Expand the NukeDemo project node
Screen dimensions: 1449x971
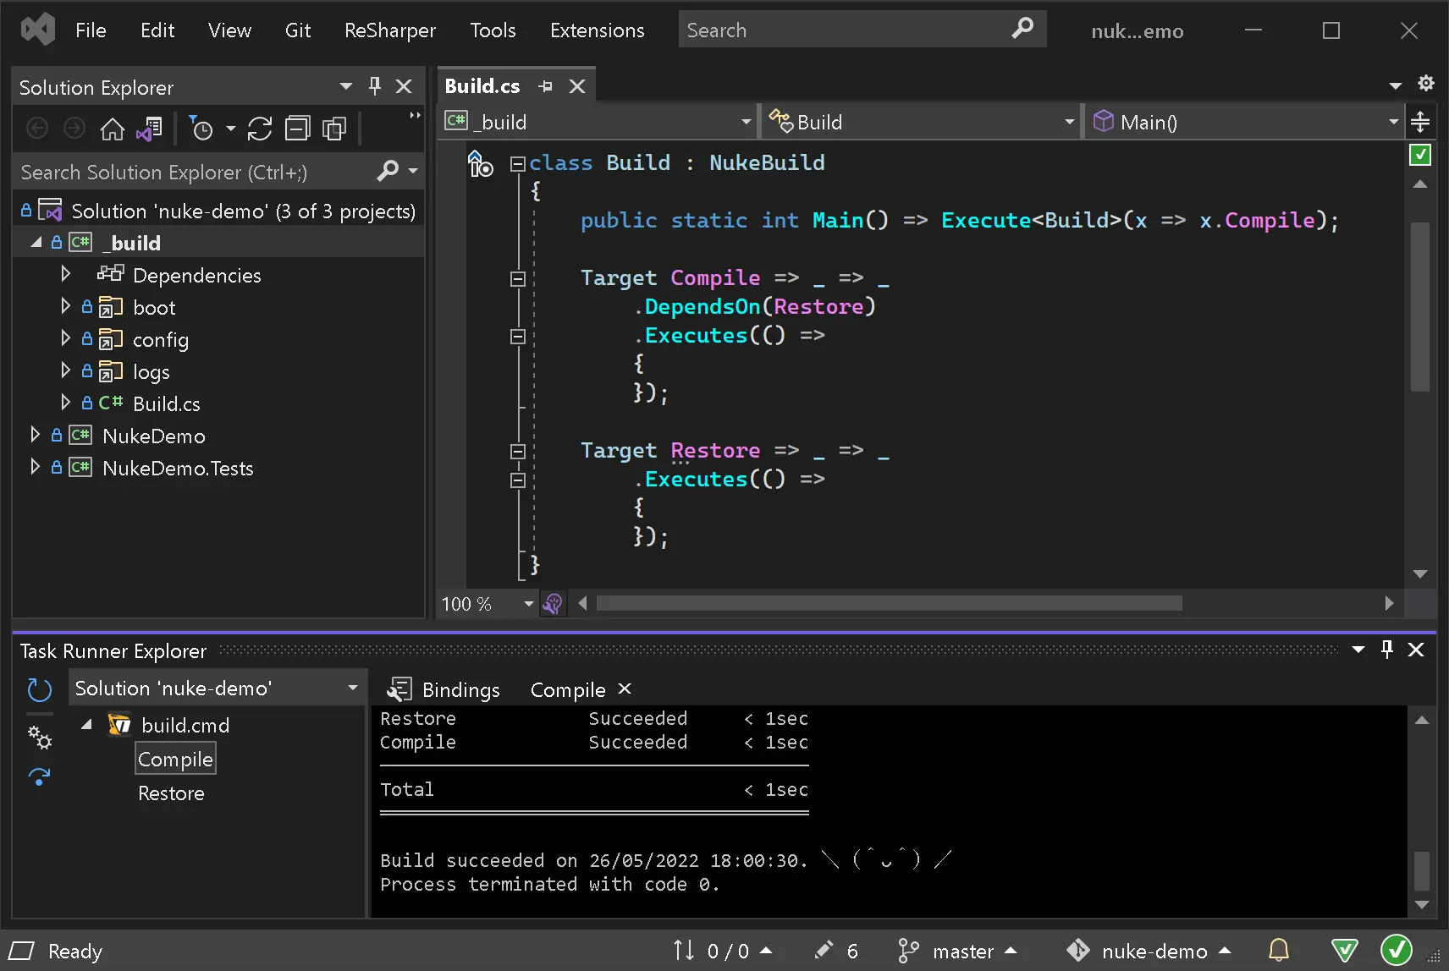pyautogui.click(x=35, y=435)
